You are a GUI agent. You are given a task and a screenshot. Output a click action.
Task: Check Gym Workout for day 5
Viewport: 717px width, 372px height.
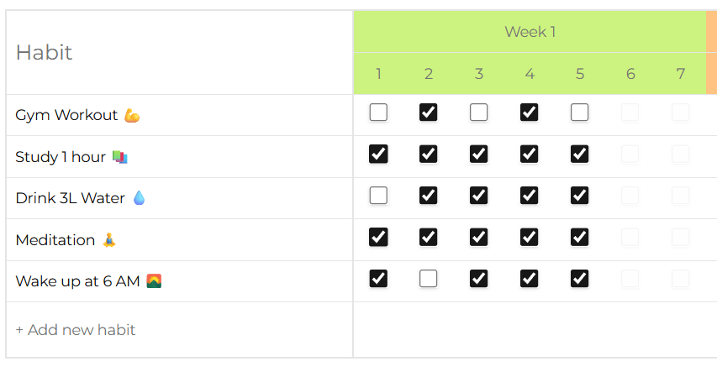[580, 113]
